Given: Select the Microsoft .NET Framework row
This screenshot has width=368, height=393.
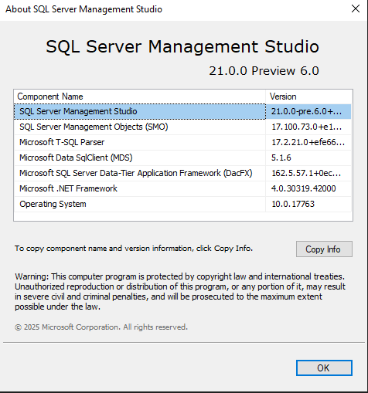Looking at the screenshot, I should [182, 188].
